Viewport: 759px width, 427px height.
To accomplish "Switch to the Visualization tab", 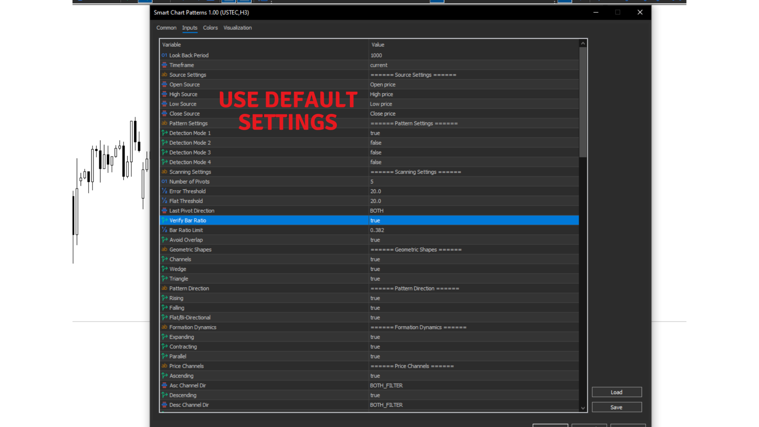I will click(x=237, y=28).
